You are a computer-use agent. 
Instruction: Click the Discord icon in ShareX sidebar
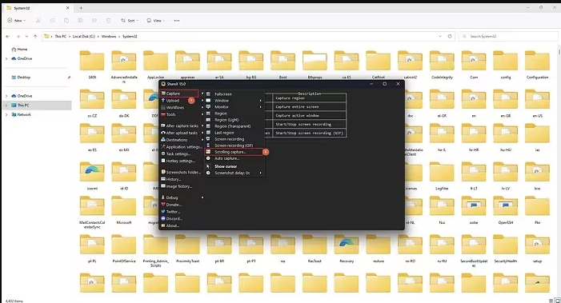coord(163,218)
